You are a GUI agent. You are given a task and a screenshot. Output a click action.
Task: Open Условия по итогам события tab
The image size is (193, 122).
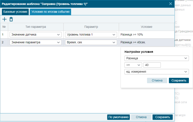(x=50, y=12)
